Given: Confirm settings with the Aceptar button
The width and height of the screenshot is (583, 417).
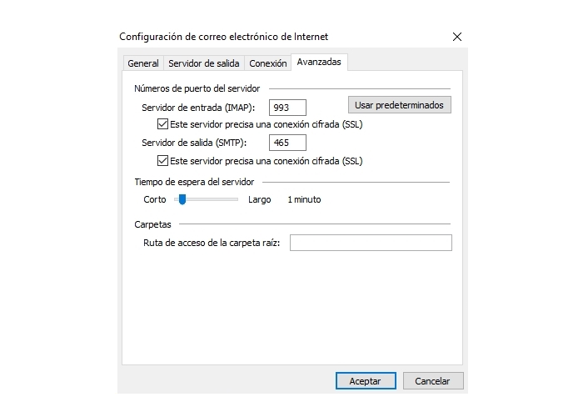Looking at the screenshot, I should tap(366, 381).
